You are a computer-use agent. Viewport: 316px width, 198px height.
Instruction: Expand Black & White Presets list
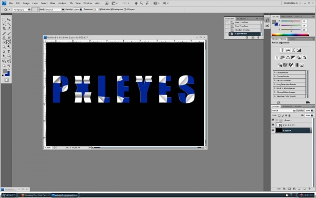(275, 88)
